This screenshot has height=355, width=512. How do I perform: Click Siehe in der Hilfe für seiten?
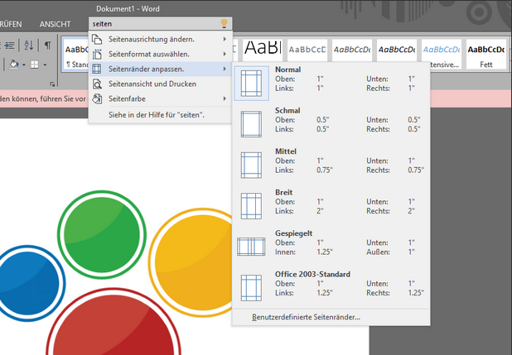coord(161,115)
